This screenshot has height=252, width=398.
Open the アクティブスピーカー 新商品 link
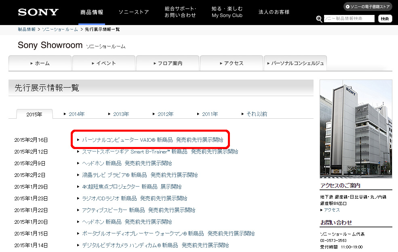tap(139, 210)
